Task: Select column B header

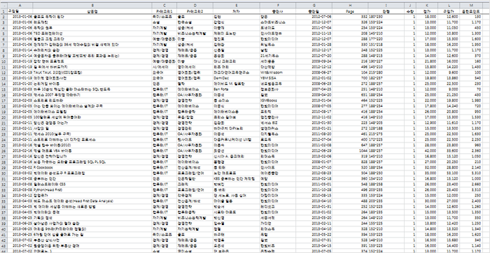Action: click(92, 6)
